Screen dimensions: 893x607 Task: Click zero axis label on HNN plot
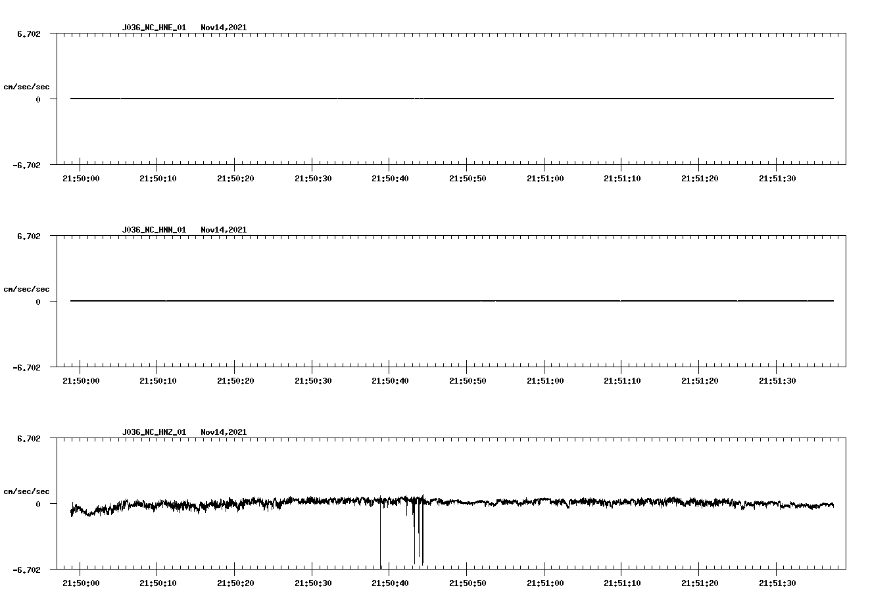[x=38, y=302]
